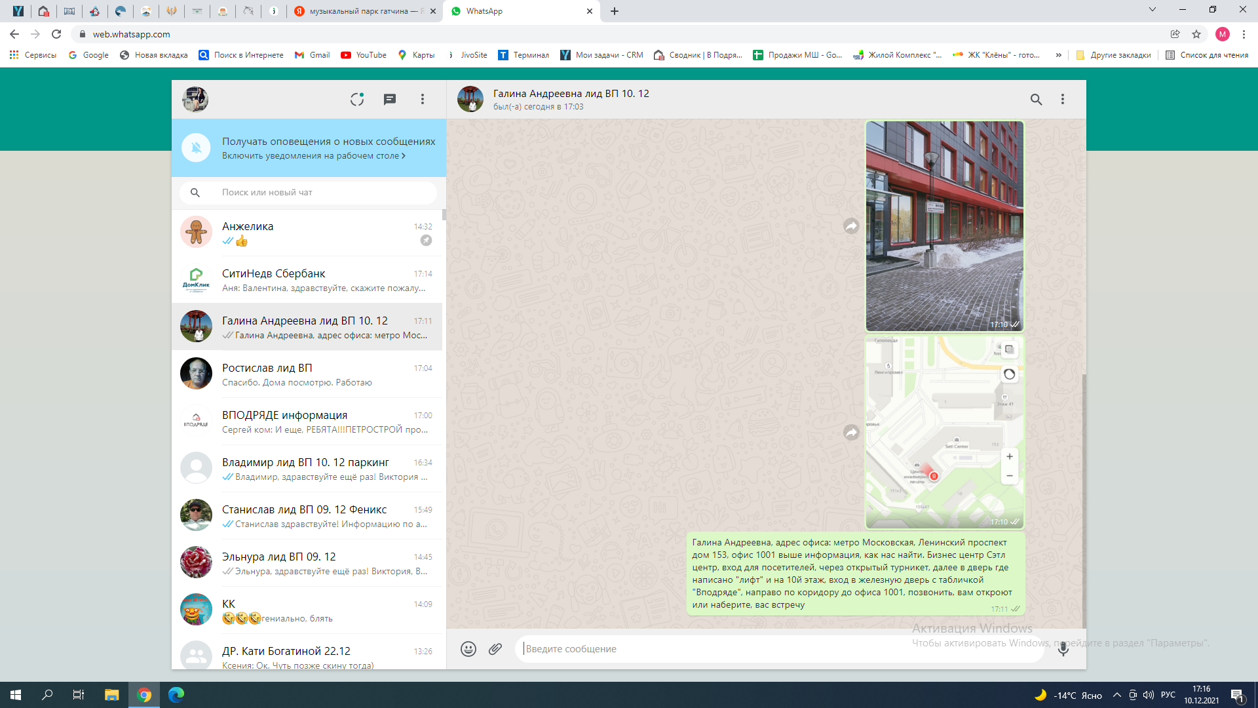This screenshot has width=1258, height=708.
Task: Forward the building photo message
Action: pos(851,226)
